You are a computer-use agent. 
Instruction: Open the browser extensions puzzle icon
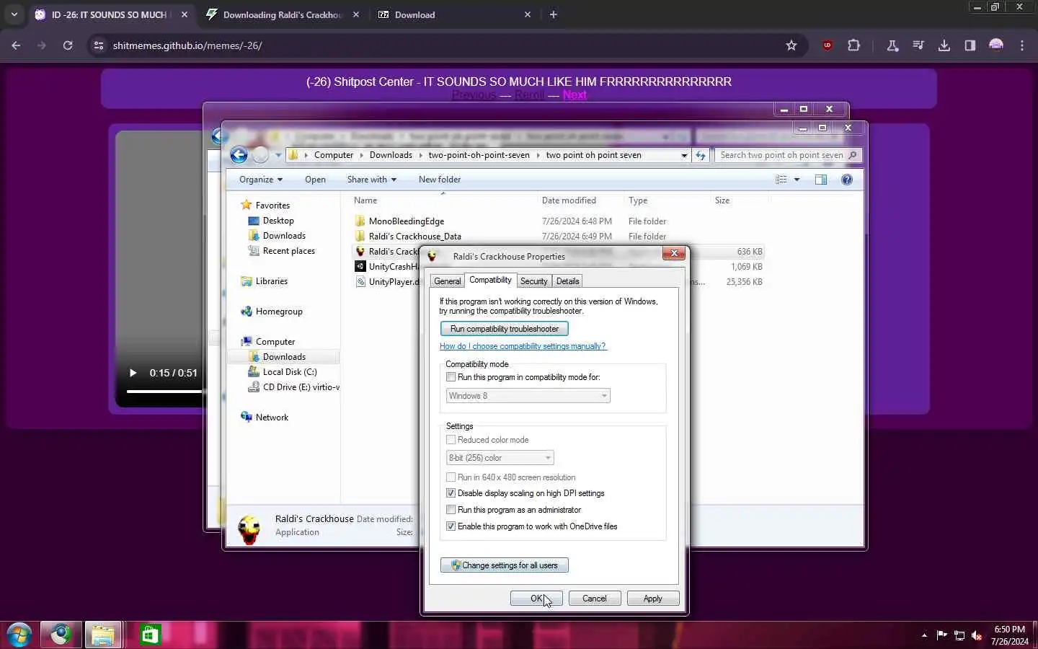(x=853, y=45)
